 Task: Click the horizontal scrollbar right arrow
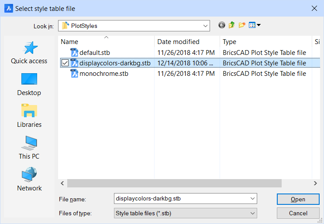click(315, 183)
